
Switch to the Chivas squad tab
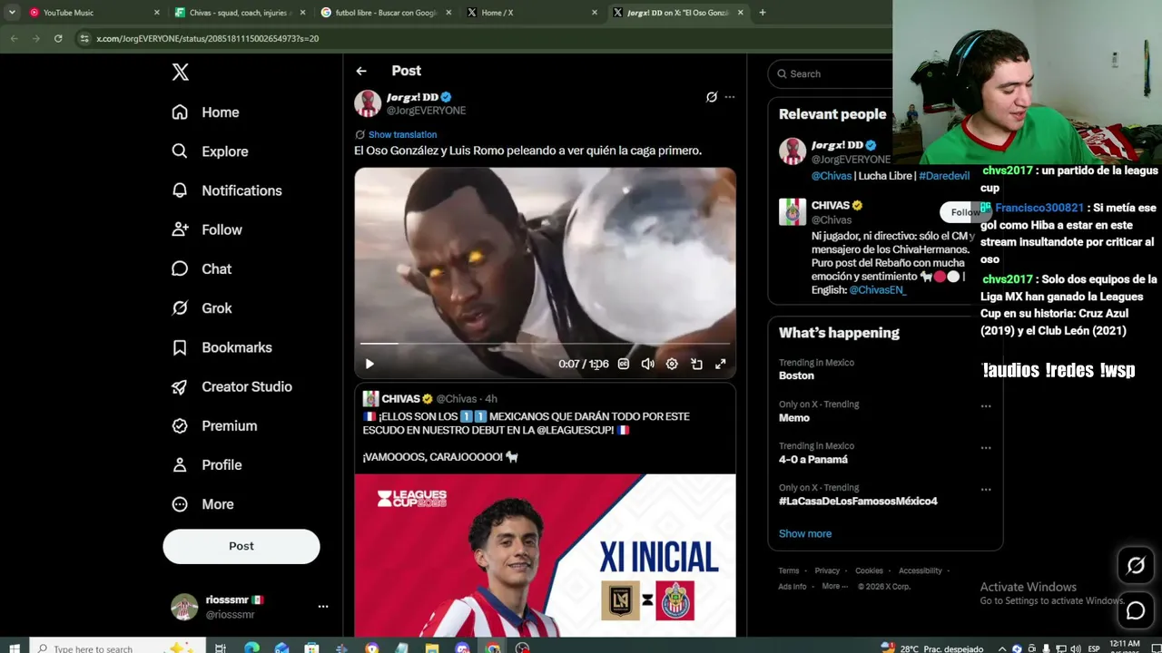point(240,13)
